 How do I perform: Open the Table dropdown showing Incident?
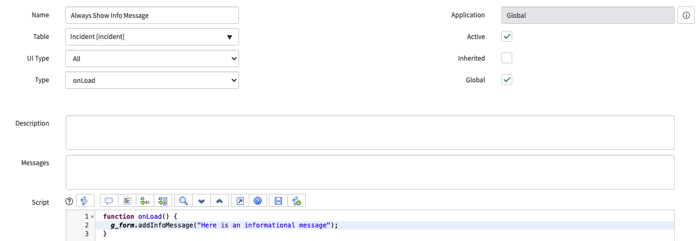(x=152, y=37)
